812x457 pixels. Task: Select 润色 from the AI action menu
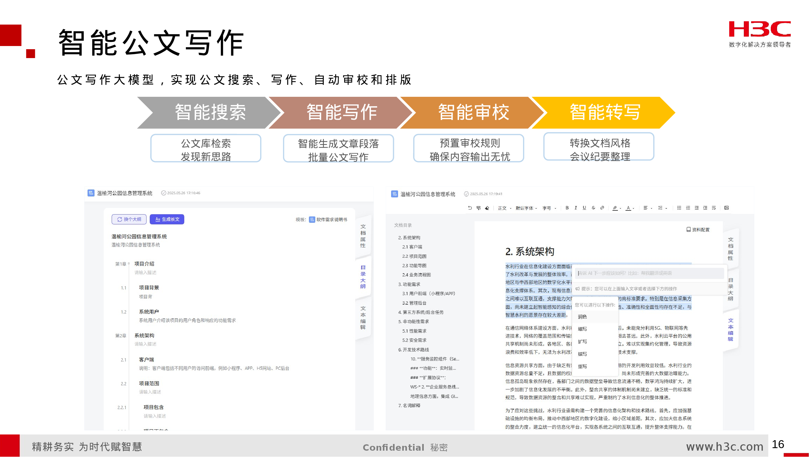tap(582, 317)
